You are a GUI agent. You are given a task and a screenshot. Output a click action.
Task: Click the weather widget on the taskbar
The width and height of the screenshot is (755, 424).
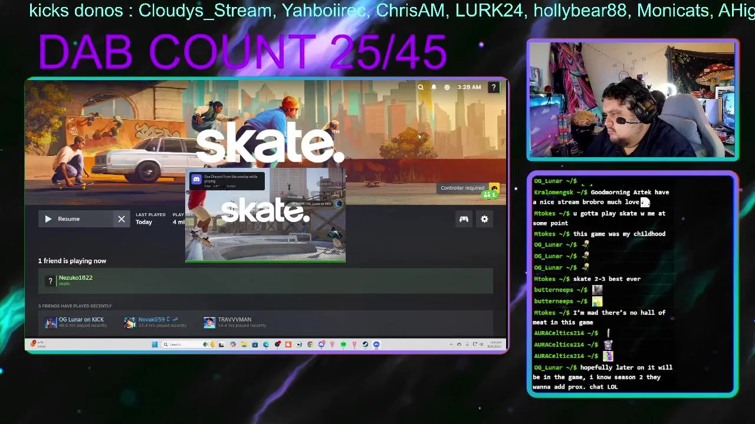(38, 344)
